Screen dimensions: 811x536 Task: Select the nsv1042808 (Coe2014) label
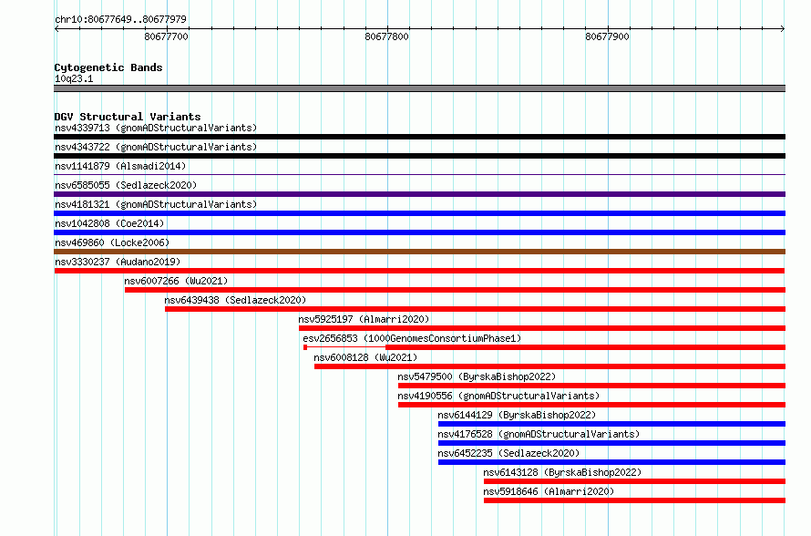109,223
